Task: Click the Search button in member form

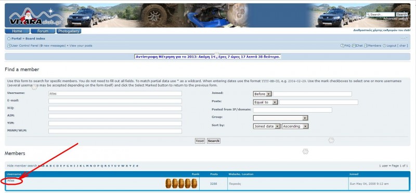Action: pyautogui.click(x=214, y=141)
